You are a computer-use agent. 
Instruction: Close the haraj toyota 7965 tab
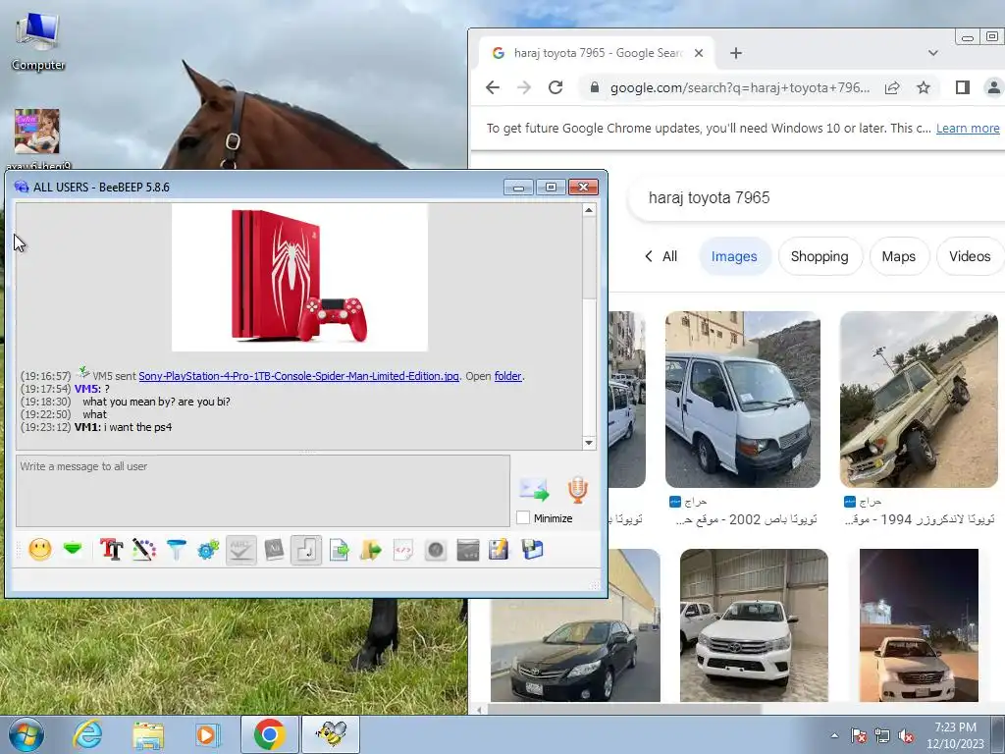click(699, 53)
